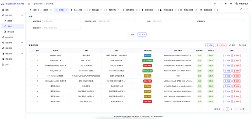Expand the 系统管理 sidebar group
Screen dimensions: 251x119
point(13,48)
